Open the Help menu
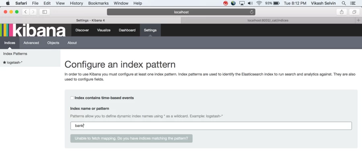This screenshot has width=362, height=156. point(138,3)
